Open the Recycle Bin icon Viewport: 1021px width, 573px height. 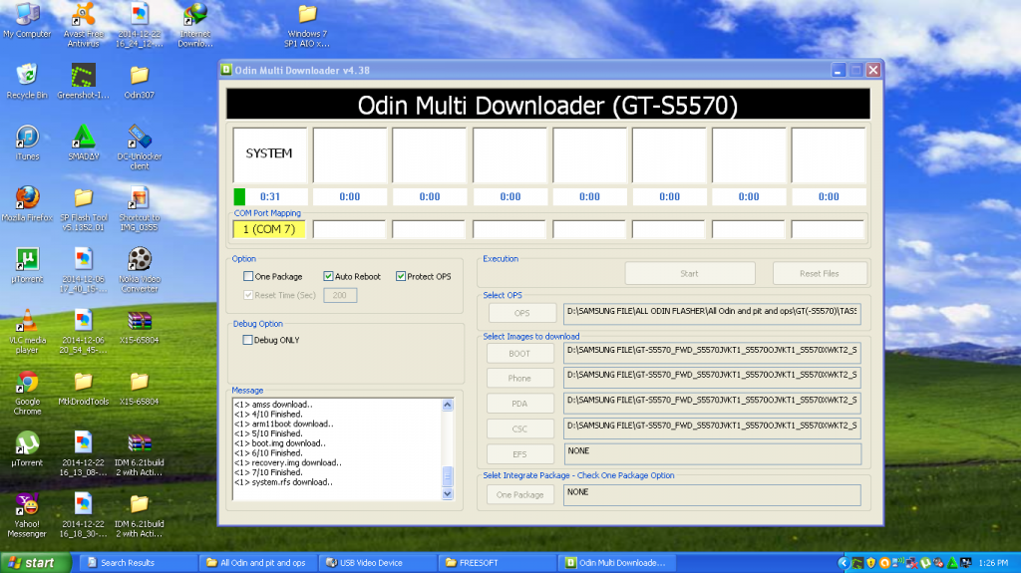(28, 75)
